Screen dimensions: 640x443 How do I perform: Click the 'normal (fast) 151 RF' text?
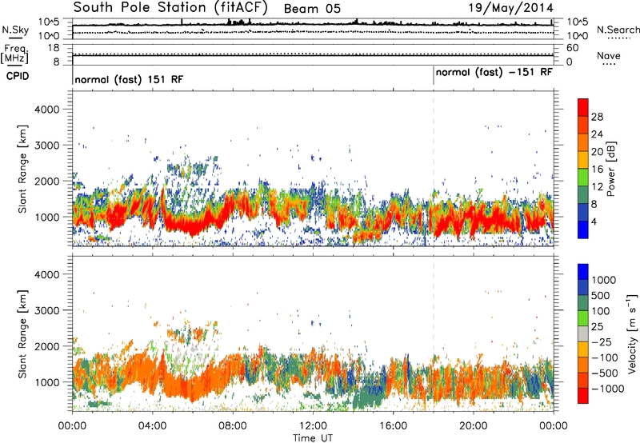click(129, 79)
